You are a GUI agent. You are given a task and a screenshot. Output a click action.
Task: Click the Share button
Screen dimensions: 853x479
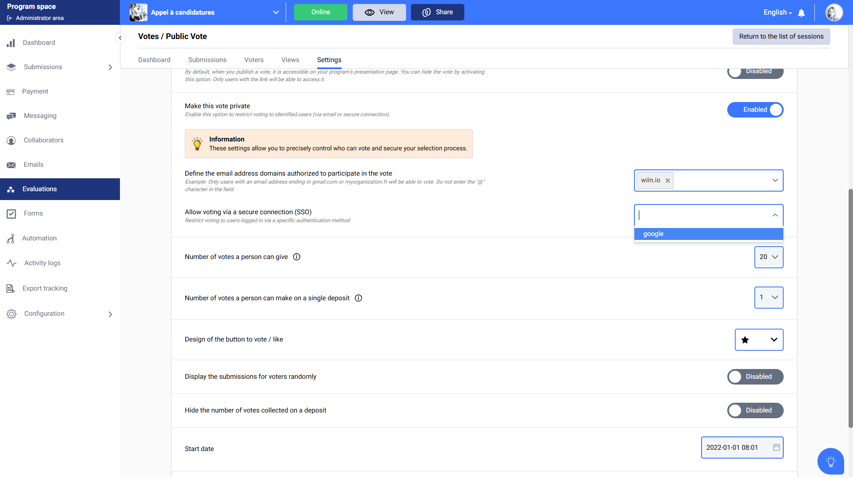[x=437, y=12]
